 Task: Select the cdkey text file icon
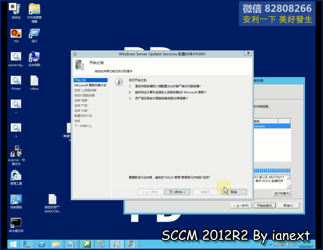34,83
